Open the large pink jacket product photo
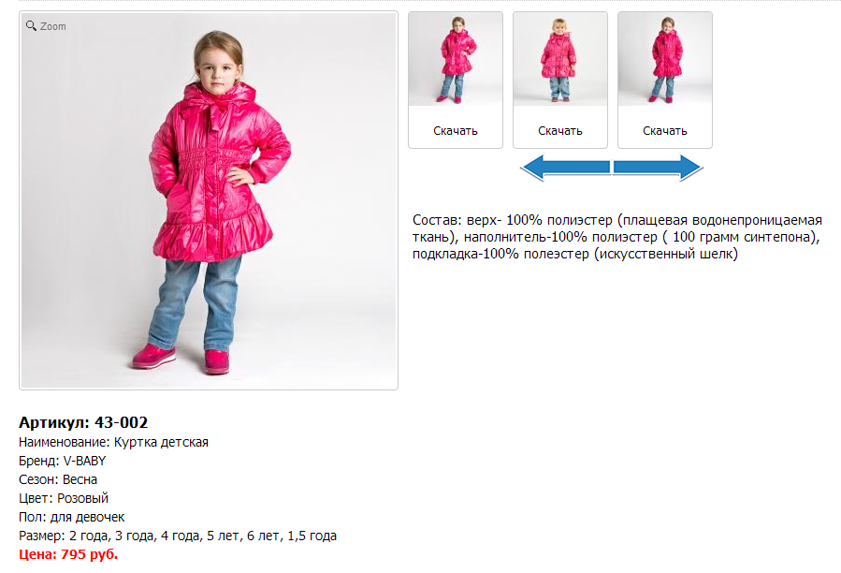 pos(209,200)
